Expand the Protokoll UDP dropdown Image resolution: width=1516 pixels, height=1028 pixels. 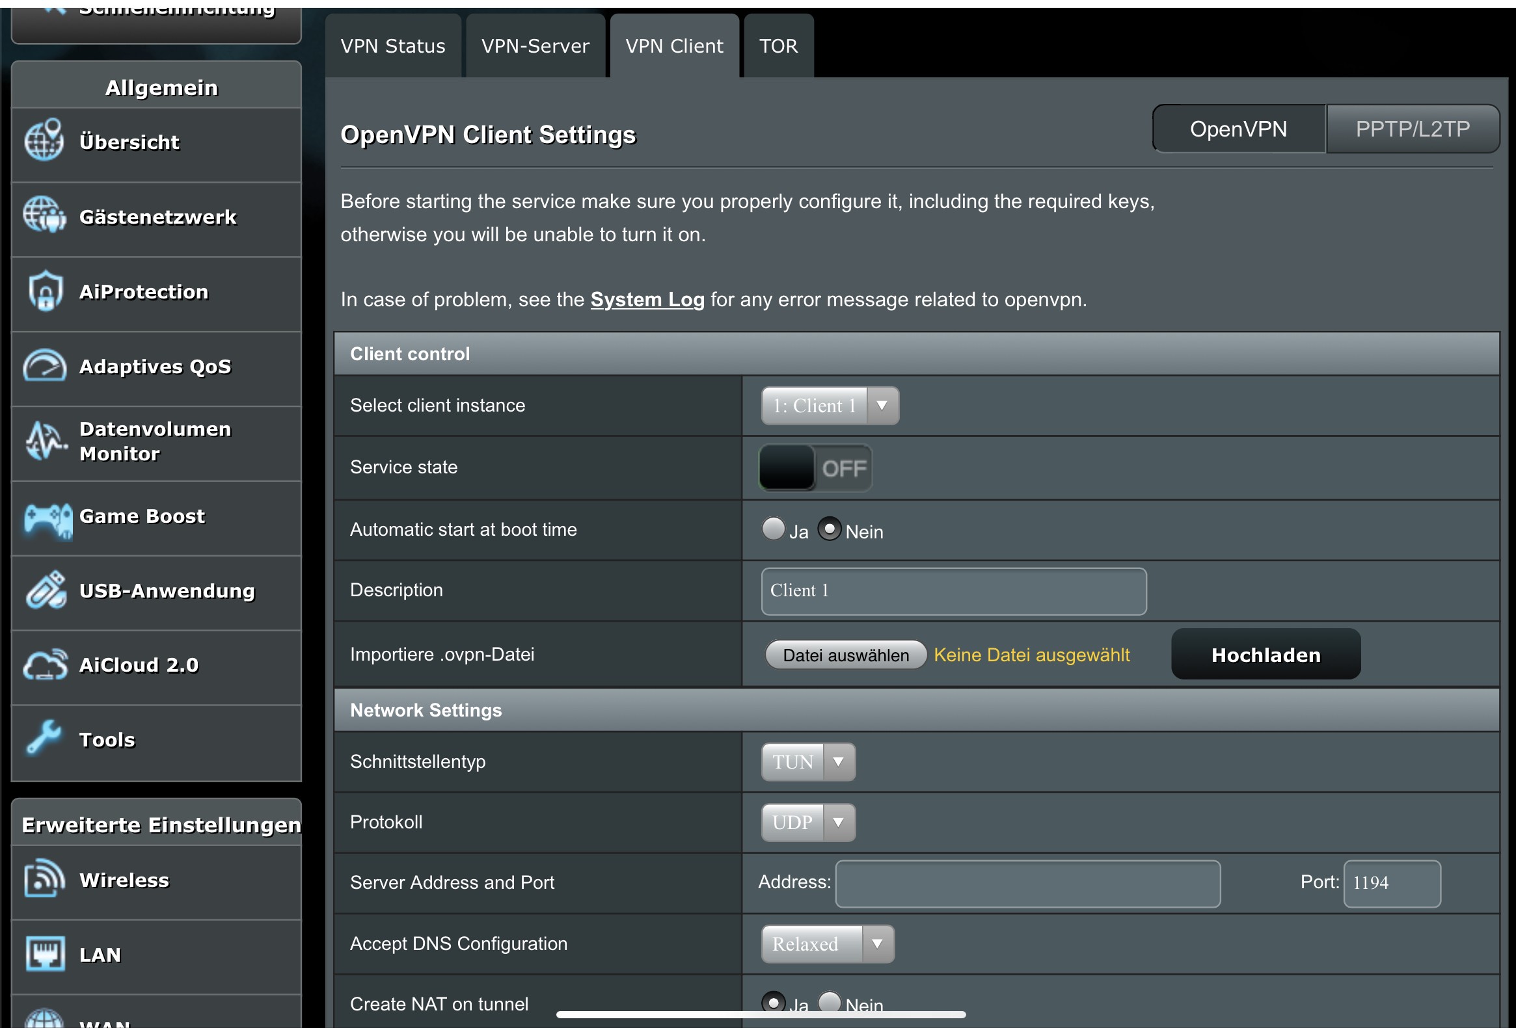(x=807, y=822)
